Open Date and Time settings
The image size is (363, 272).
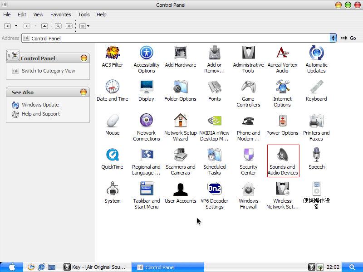[112, 91]
